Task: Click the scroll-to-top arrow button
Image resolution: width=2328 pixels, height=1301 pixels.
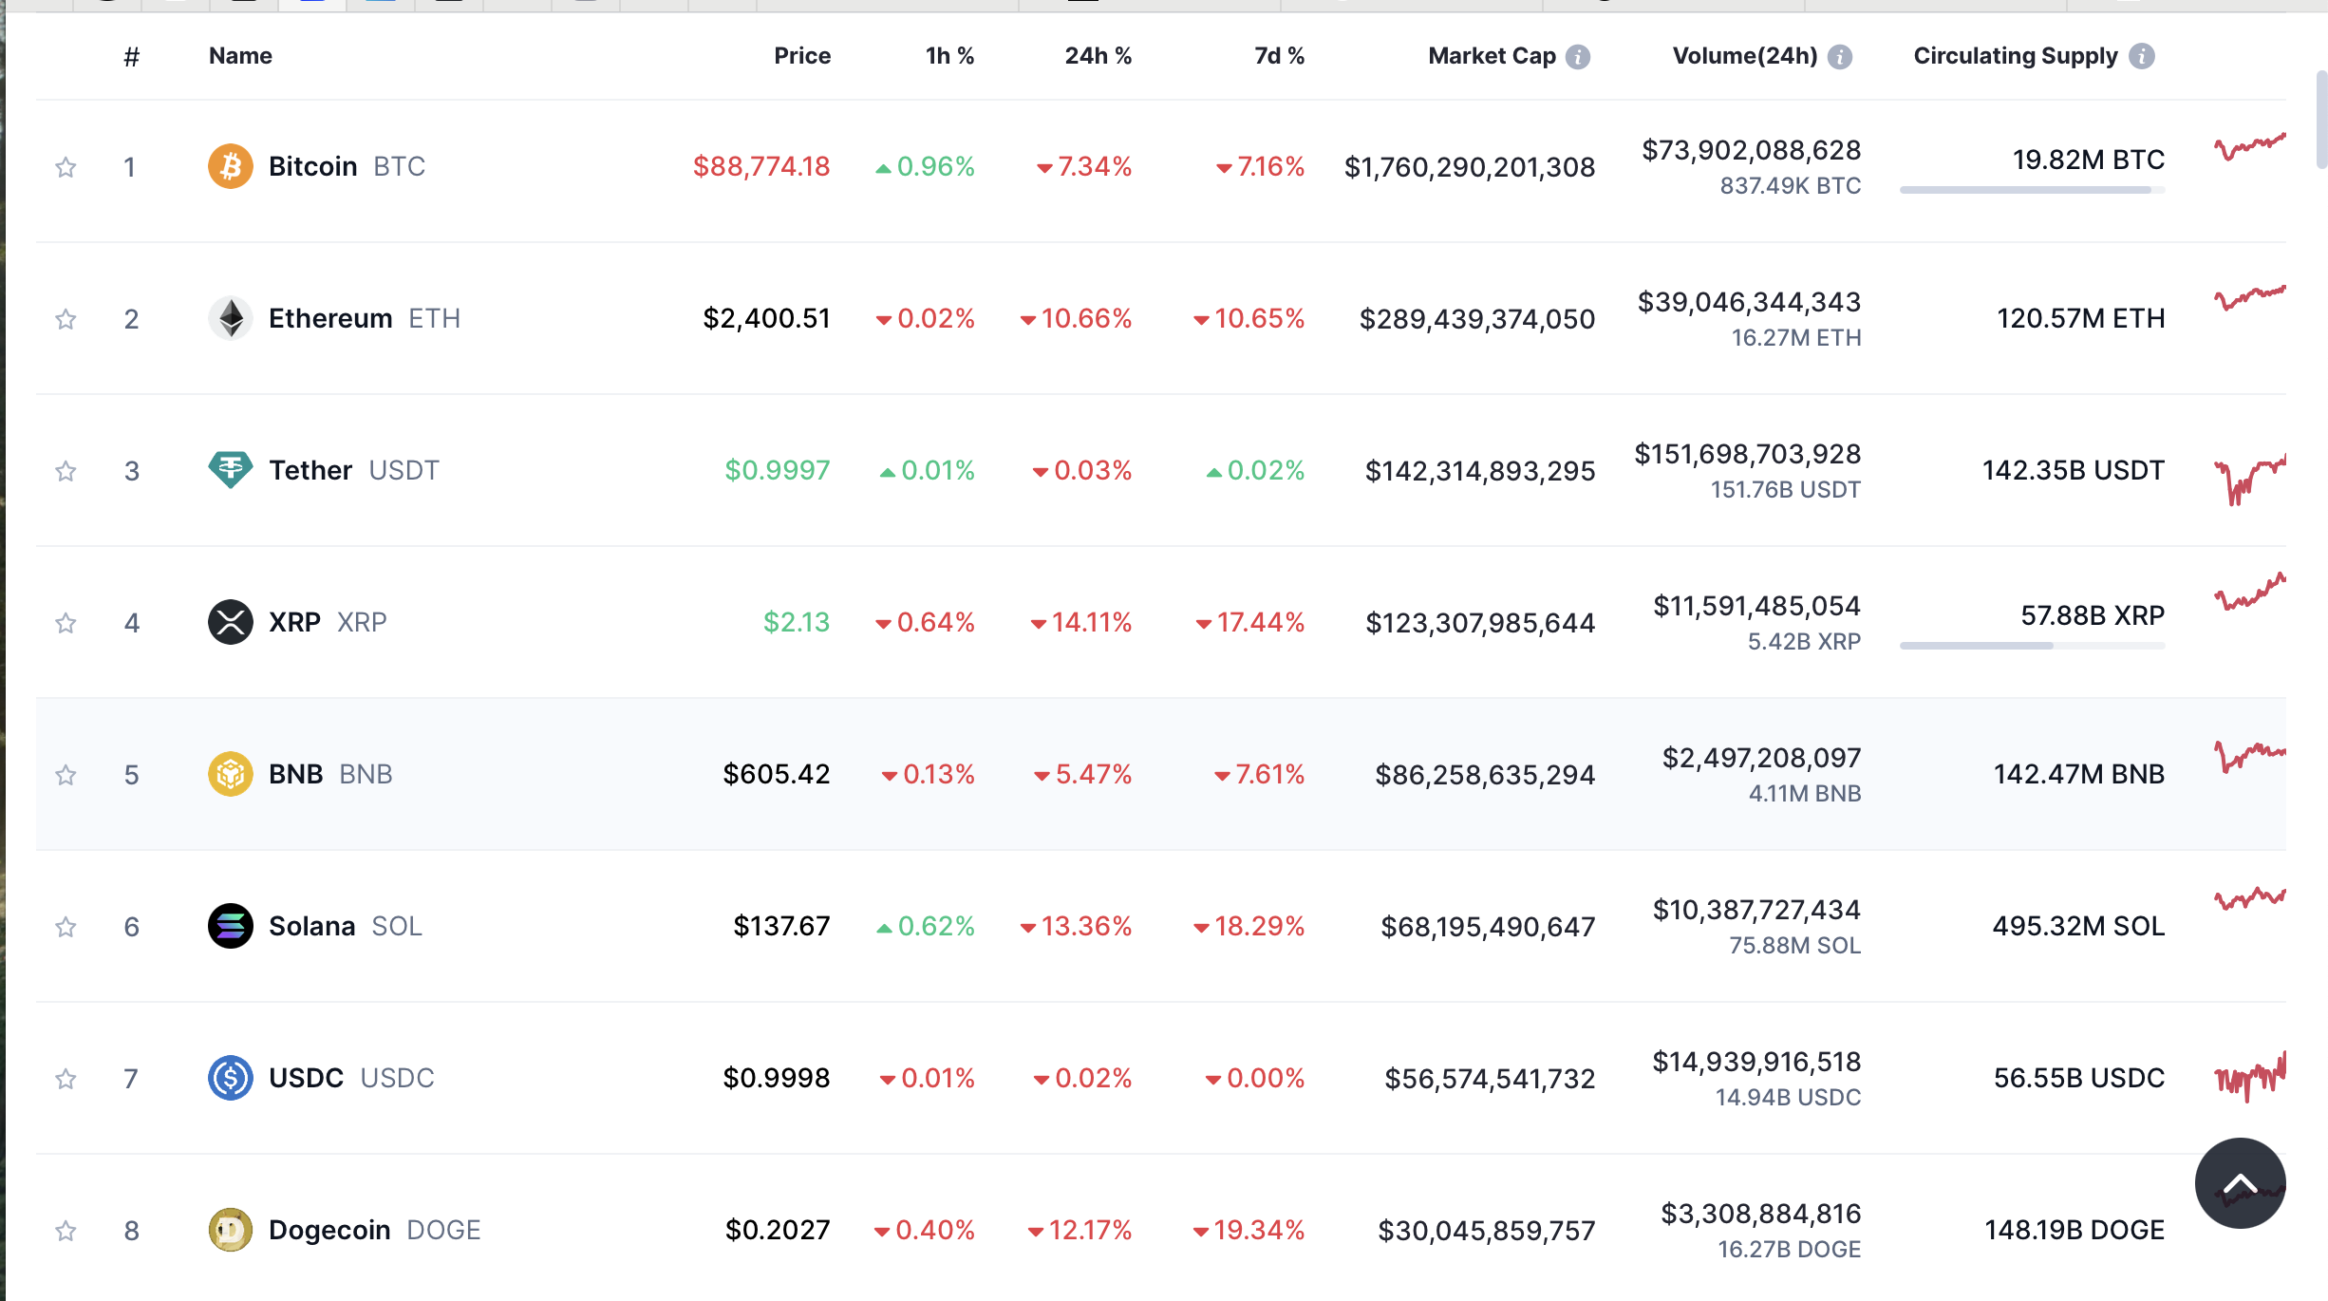Action: click(x=2240, y=1183)
